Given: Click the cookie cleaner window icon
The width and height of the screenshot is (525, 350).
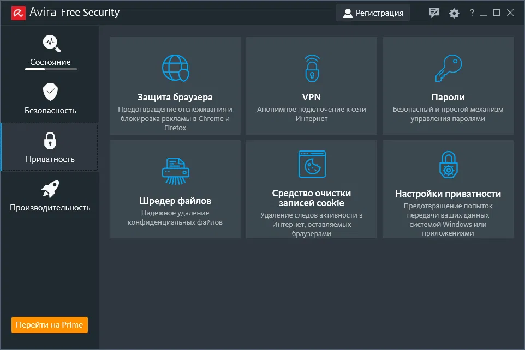Looking at the screenshot, I should tap(311, 164).
